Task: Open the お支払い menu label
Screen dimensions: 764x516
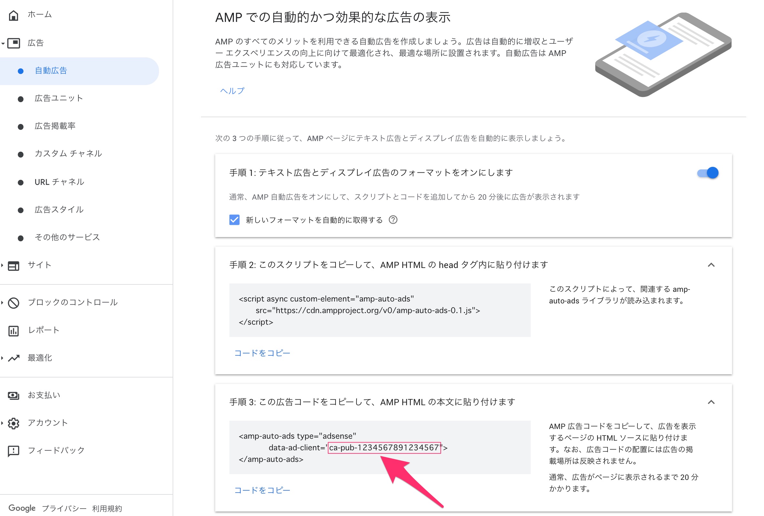Action: point(44,395)
